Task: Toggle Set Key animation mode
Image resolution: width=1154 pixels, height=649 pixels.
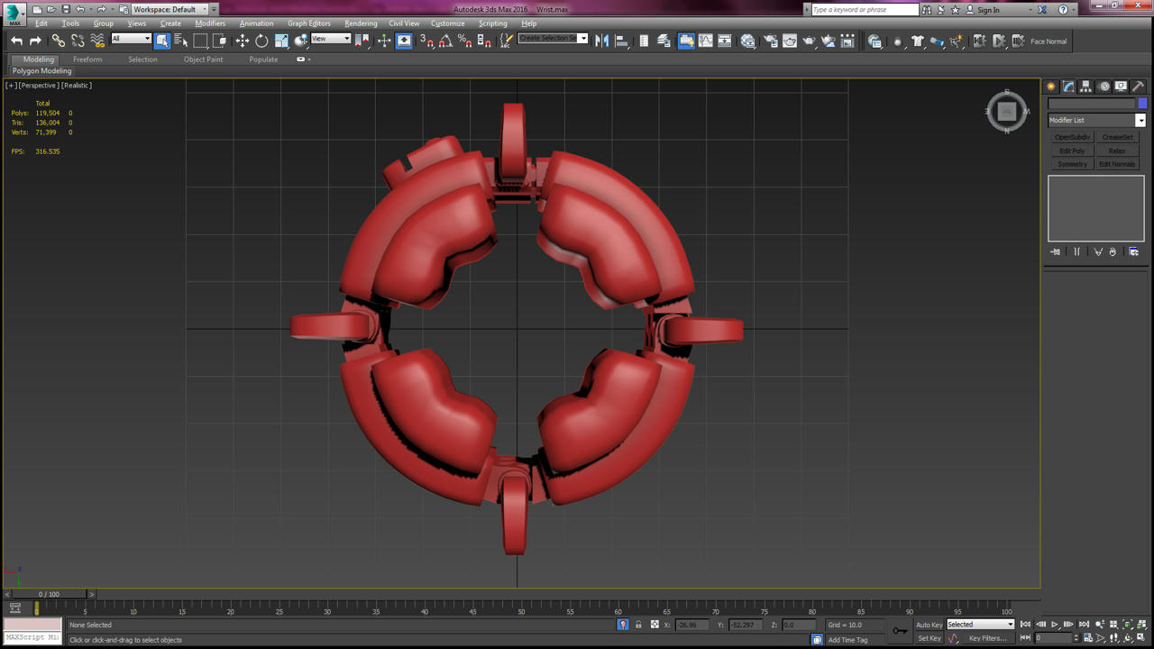Action: tap(929, 638)
